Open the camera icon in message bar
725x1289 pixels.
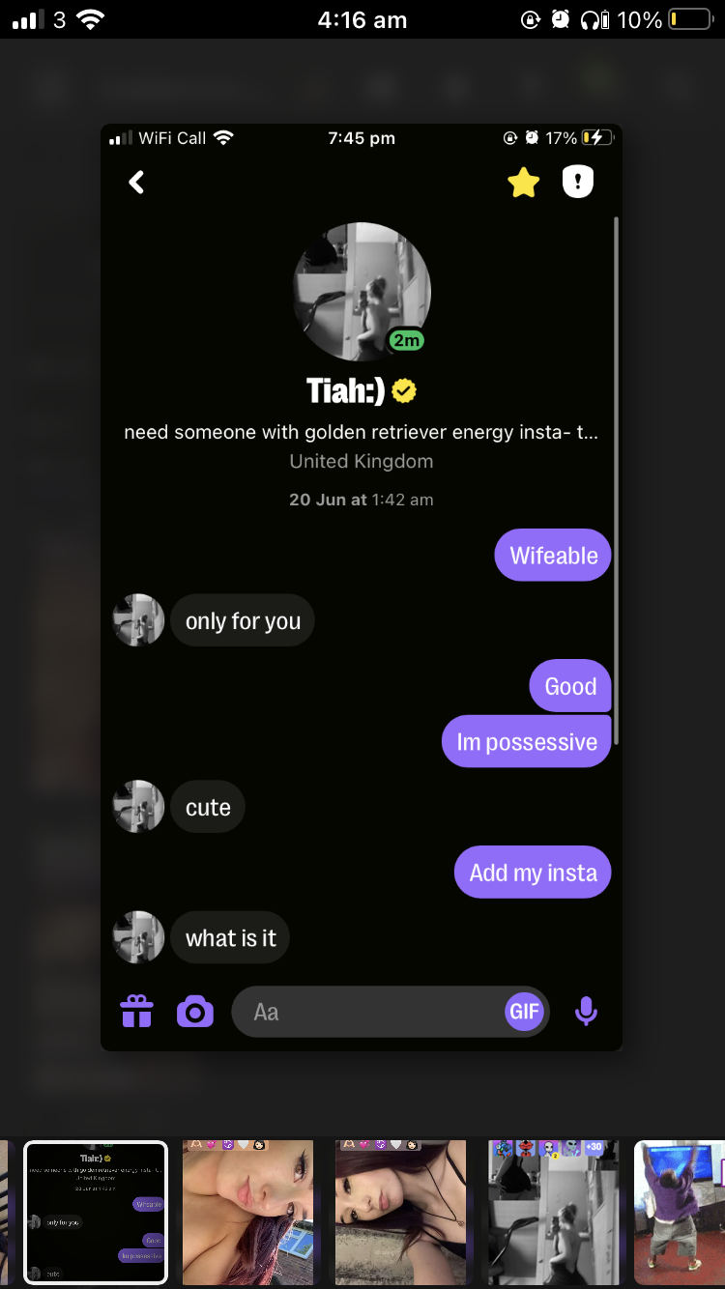point(195,1012)
